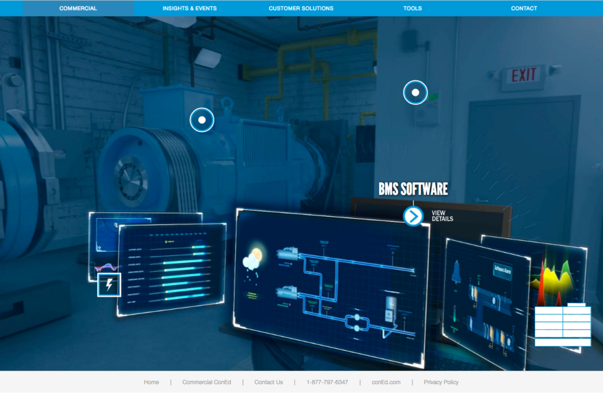Image resolution: width=603 pixels, height=393 pixels.
Task: Follow the Commercial ConEd footer link
Action: tap(207, 382)
